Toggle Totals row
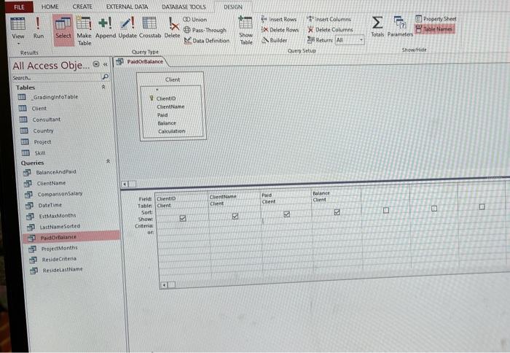This screenshot has width=510, height=353. tap(377, 26)
